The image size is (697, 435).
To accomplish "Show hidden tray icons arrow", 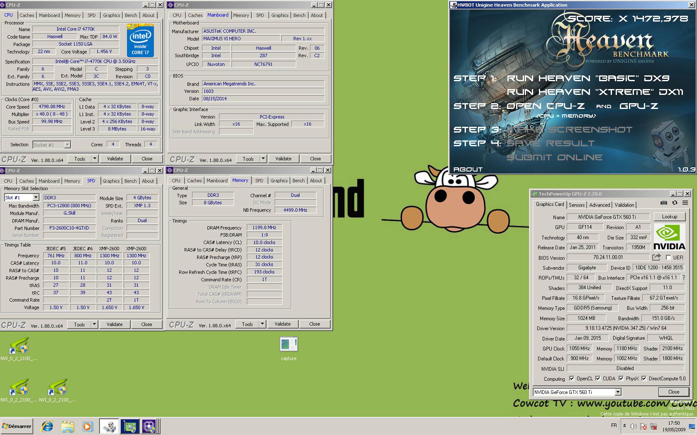I will pyautogui.click(x=624, y=426).
